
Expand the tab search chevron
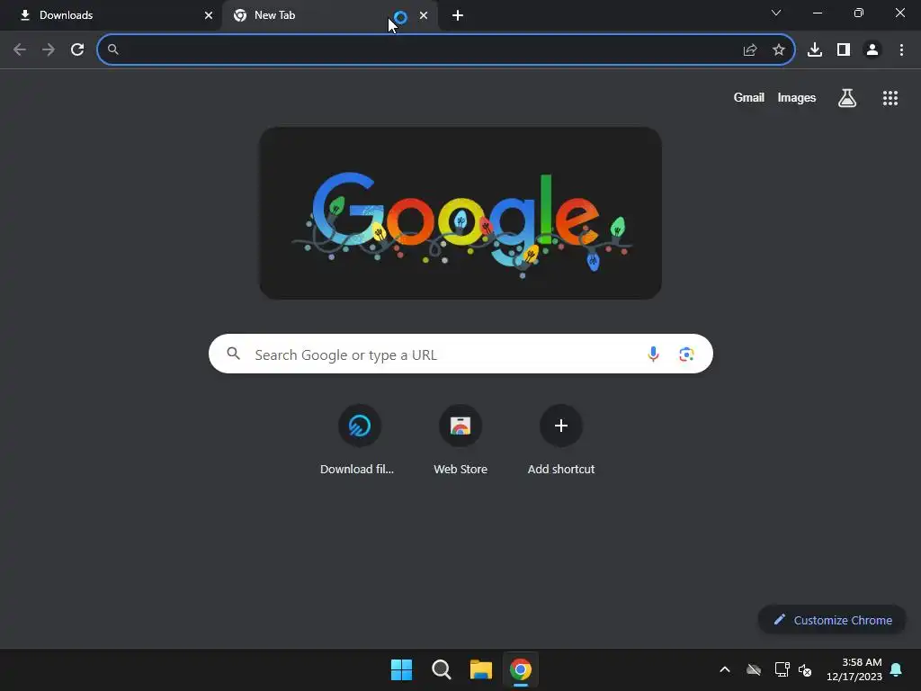click(776, 13)
